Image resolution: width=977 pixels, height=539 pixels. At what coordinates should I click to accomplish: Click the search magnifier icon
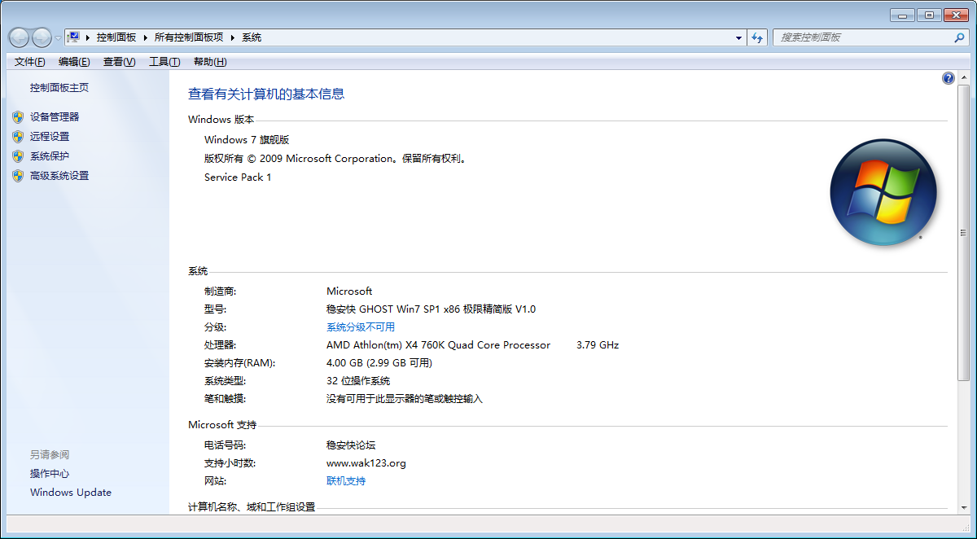(x=959, y=37)
